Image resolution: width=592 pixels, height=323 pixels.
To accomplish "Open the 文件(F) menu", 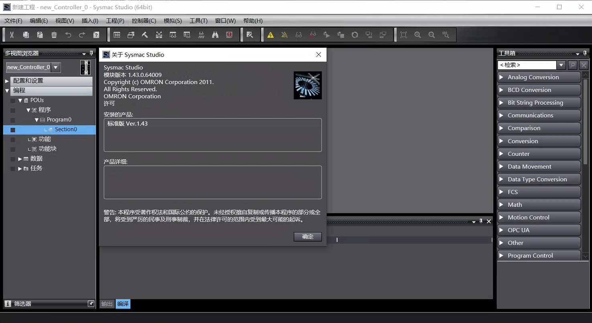I will 13,21.
